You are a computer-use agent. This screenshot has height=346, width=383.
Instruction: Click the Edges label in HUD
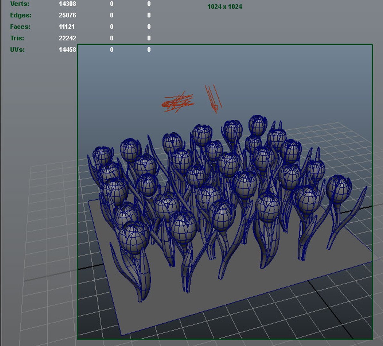click(21, 15)
